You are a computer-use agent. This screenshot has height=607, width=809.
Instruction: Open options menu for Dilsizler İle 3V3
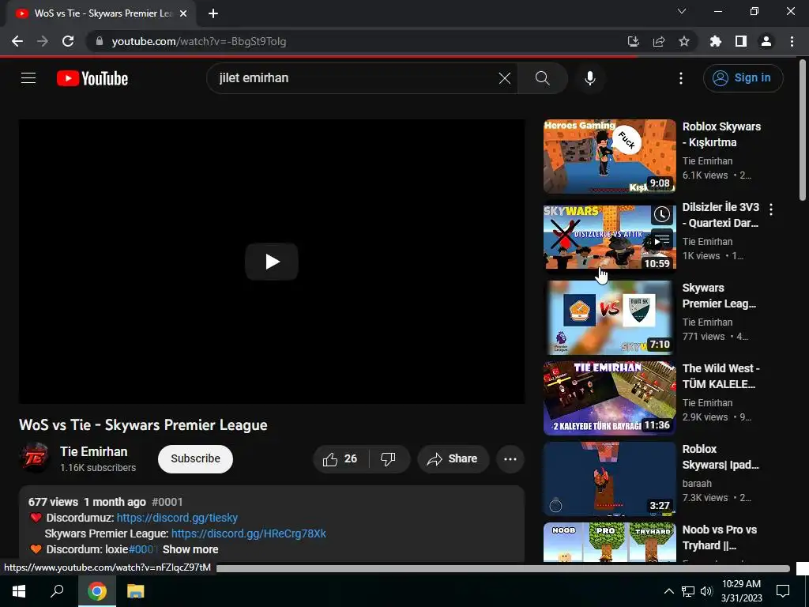[771, 209]
